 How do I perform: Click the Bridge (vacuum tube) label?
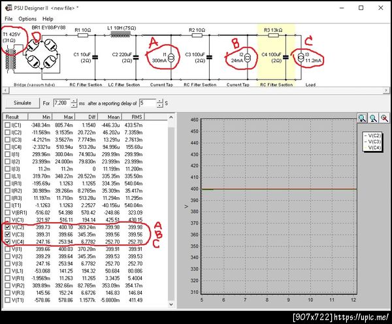pyautogui.click(x=34, y=85)
